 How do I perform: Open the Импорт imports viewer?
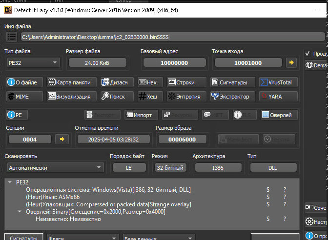coord(141,115)
